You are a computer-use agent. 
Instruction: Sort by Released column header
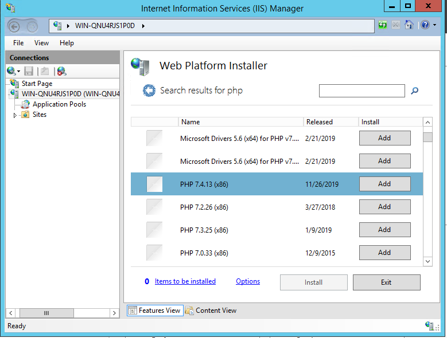[331, 122]
